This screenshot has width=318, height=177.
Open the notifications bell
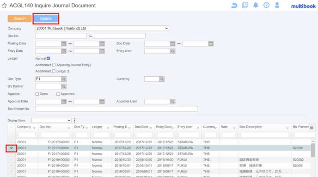click(256, 5)
